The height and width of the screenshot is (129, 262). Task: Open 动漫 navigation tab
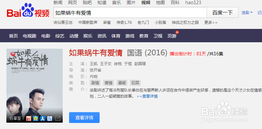(x=74, y=36)
